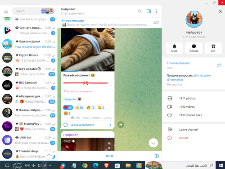Open Google Chrome from taskbar
The height and width of the screenshot is (169, 225).
point(85,165)
